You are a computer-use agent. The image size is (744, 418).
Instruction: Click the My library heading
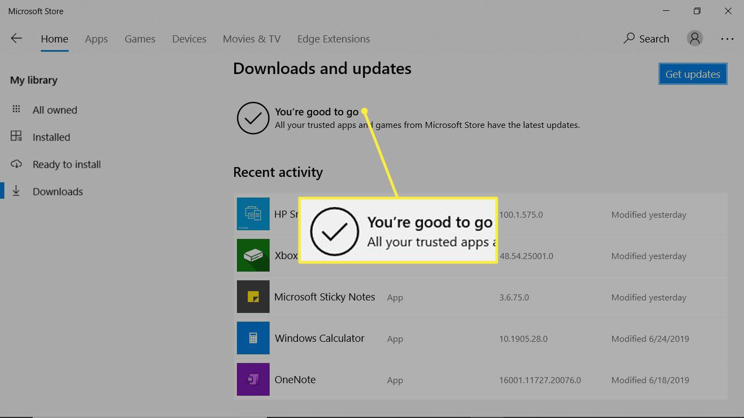coord(34,80)
